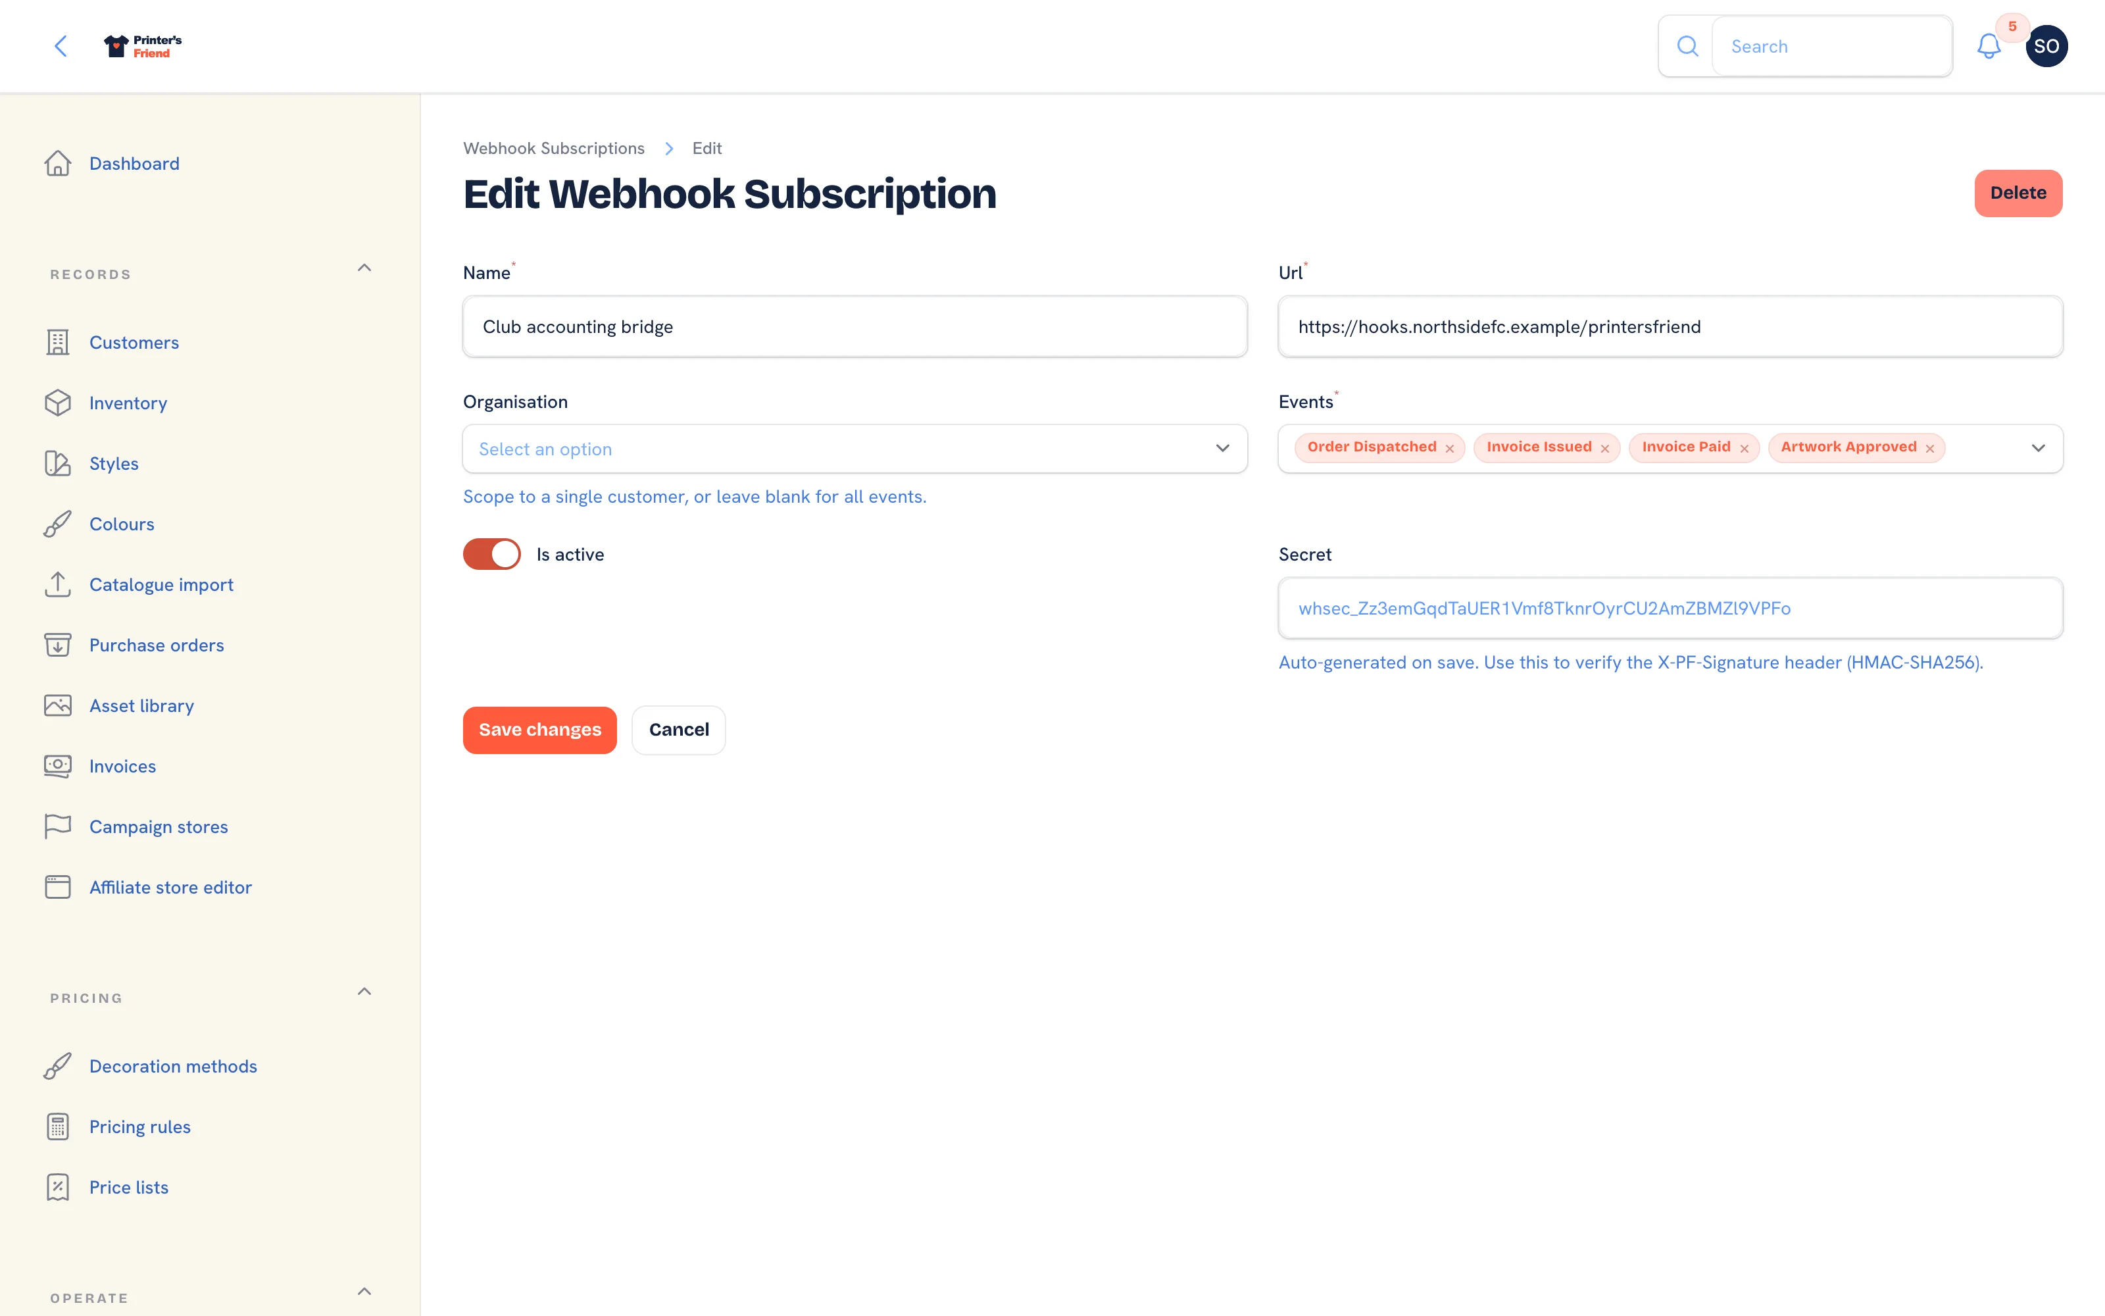Click the Invoice Paid tag label
2105x1316 pixels.
[1686, 447]
